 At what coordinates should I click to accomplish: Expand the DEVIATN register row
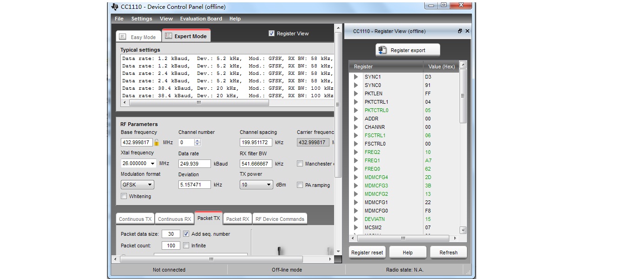point(356,219)
